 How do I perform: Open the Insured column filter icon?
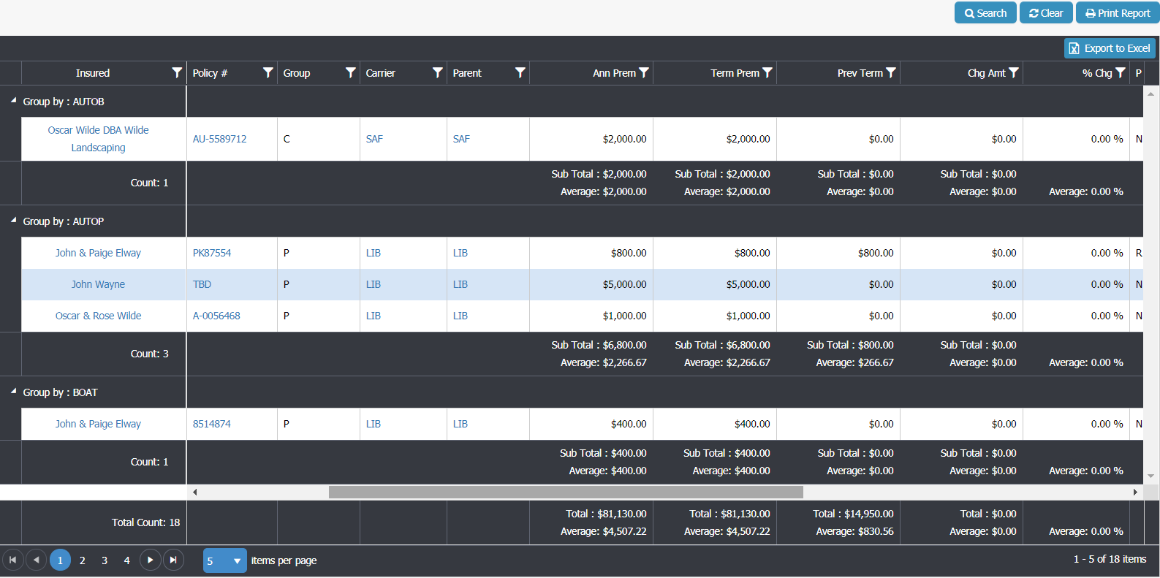coord(177,72)
